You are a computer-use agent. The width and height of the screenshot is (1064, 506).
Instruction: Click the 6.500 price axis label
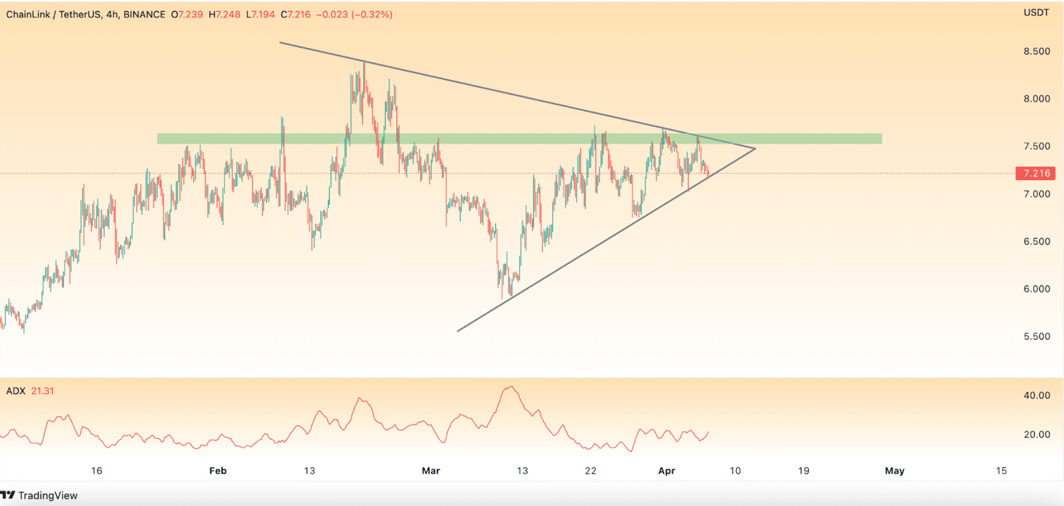pos(1037,241)
